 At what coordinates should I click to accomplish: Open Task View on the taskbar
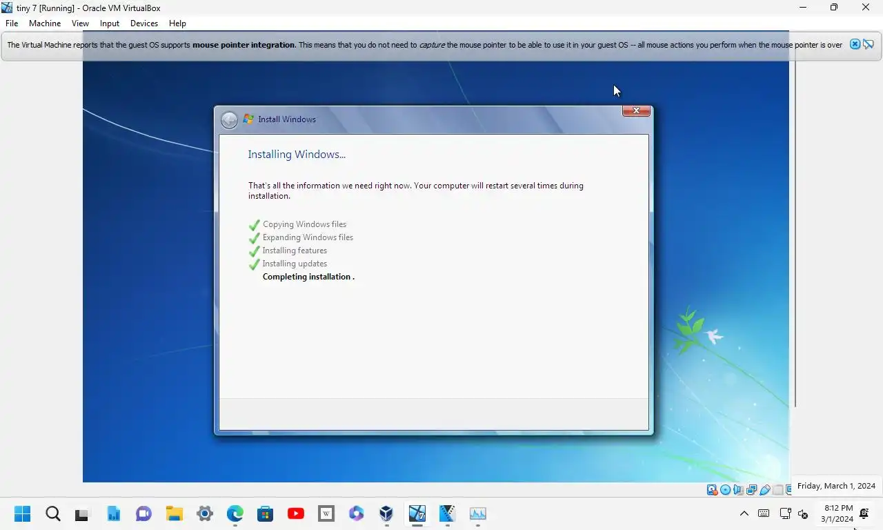[82, 514]
